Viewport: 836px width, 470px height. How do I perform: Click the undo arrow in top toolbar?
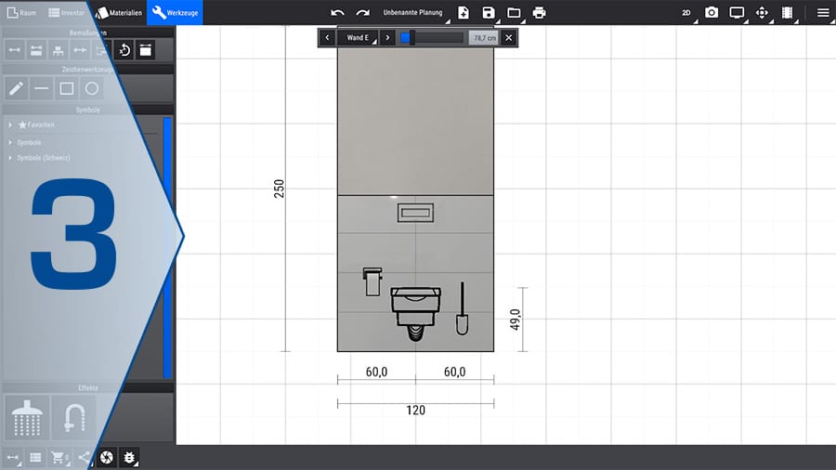pyautogui.click(x=337, y=12)
